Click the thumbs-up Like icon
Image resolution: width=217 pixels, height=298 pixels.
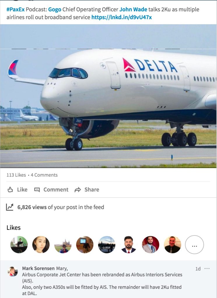pyautogui.click(x=10, y=189)
